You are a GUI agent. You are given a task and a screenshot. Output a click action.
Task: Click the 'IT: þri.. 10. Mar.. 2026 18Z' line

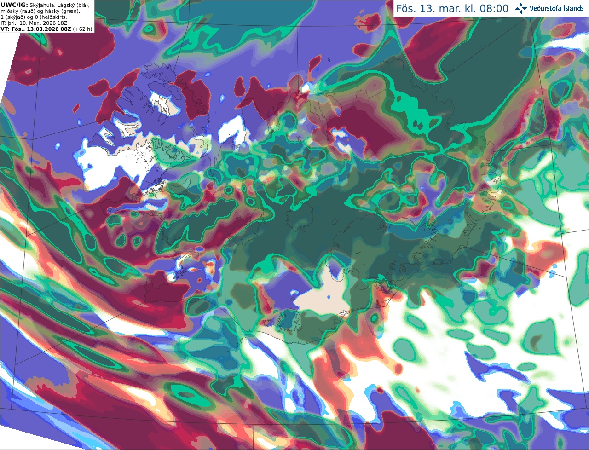(x=34, y=23)
